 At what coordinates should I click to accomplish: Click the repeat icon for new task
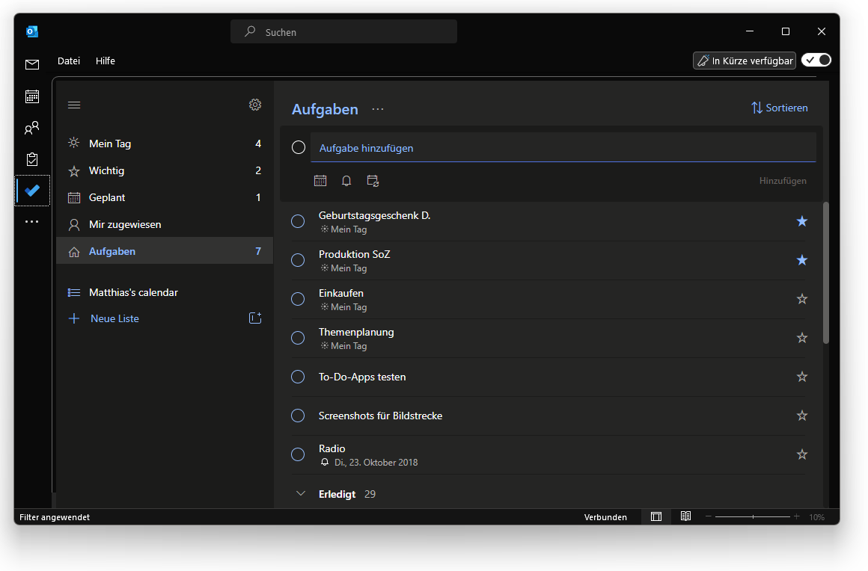click(x=373, y=181)
